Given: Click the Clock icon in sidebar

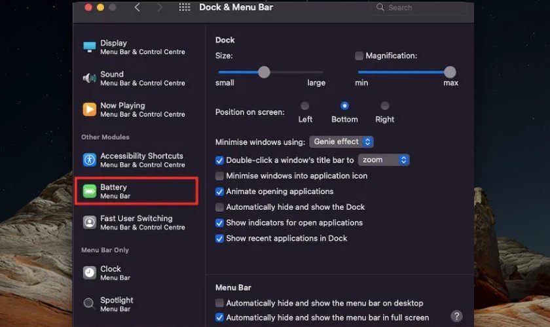Looking at the screenshot, I should (x=89, y=273).
